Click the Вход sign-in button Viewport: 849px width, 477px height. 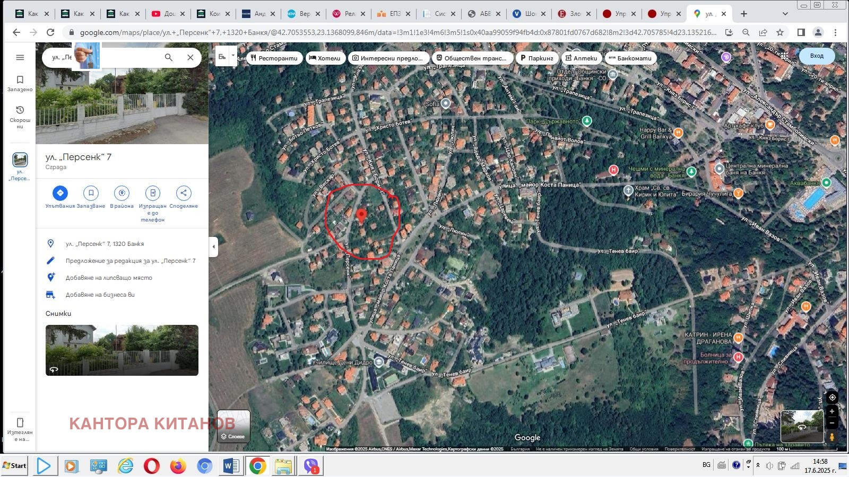[x=817, y=56]
